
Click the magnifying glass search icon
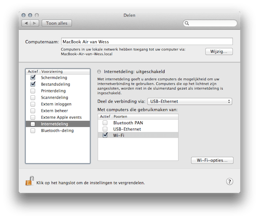coord(187,23)
